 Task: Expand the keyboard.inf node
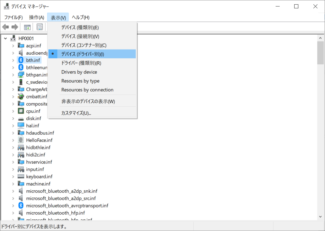coord(13,177)
